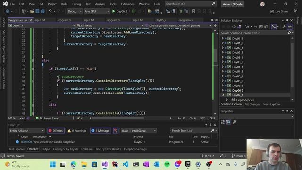Click Alphabetical sort icon in Properties panel
This screenshot has width=302, height=170.
pos(228,122)
